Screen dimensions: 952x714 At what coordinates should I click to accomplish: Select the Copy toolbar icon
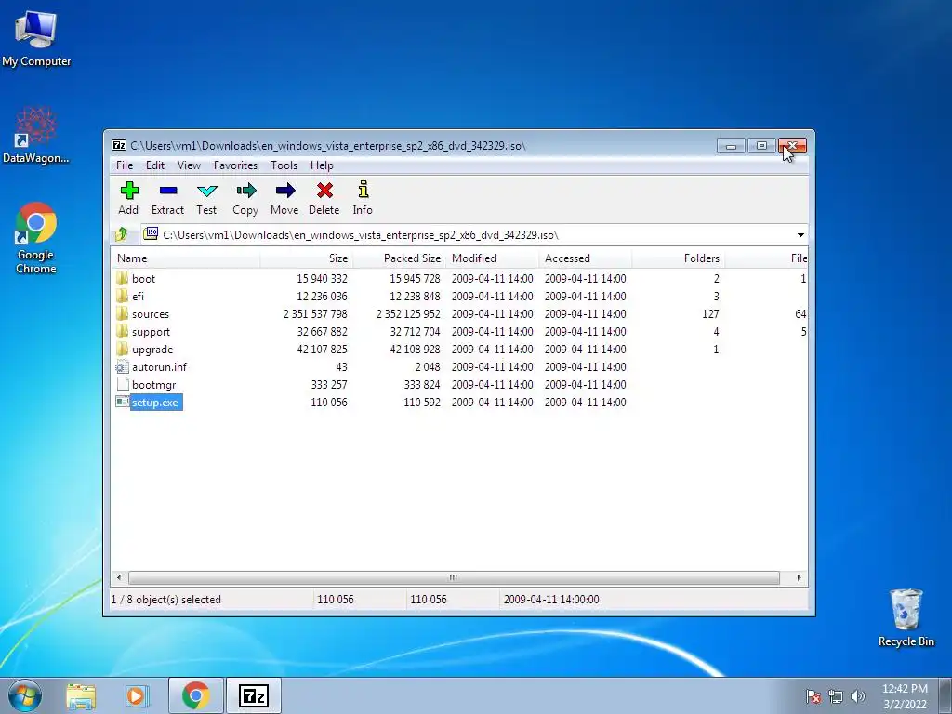tap(245, 191)
